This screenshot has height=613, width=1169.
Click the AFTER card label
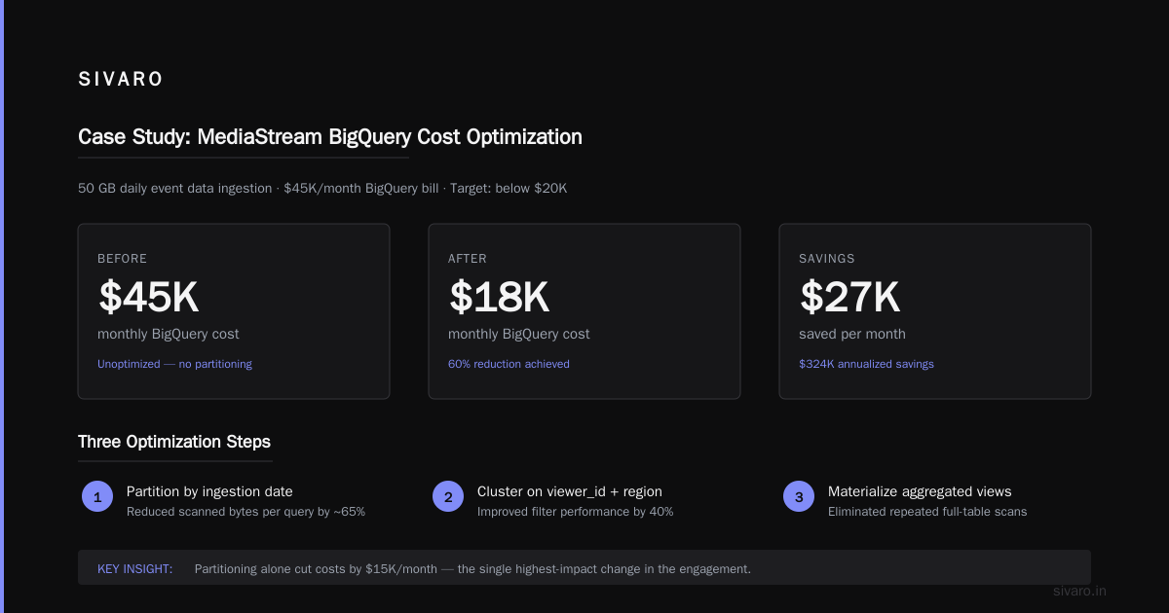click(x=468, y=259)
